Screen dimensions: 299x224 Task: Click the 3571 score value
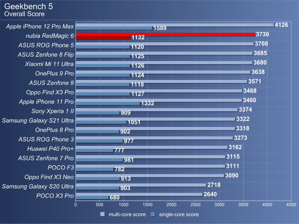tap(255, 81)
